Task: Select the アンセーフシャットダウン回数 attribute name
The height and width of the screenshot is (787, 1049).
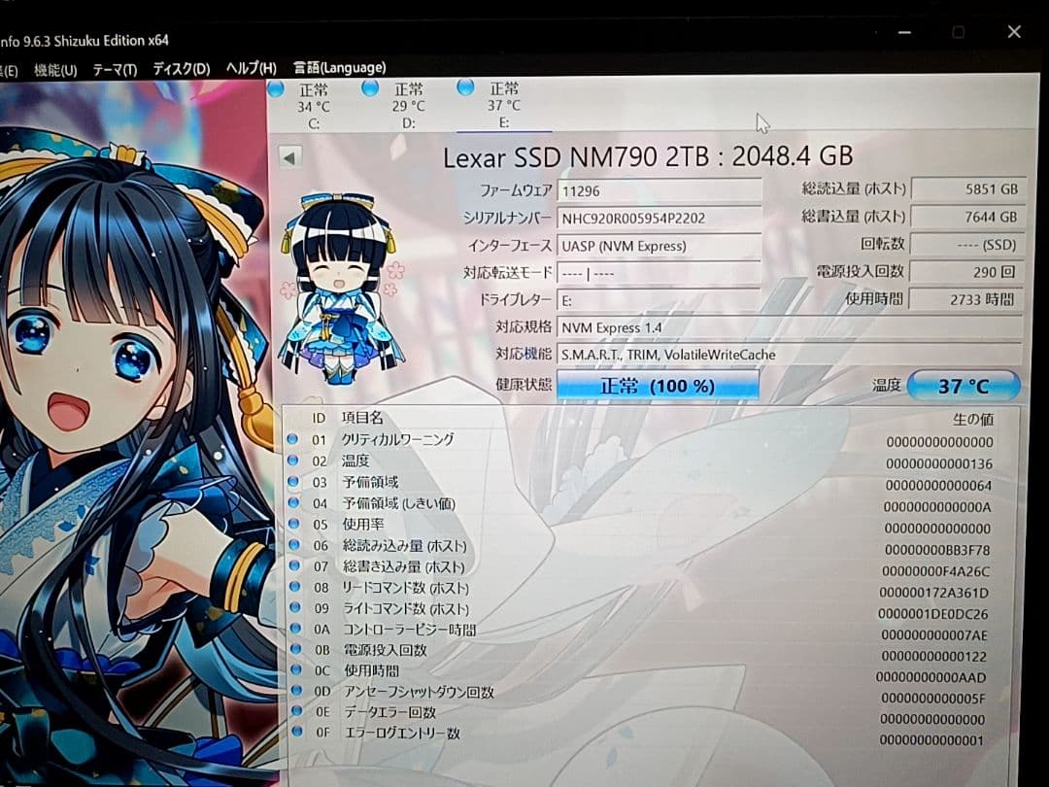Action: coord(419,692)
